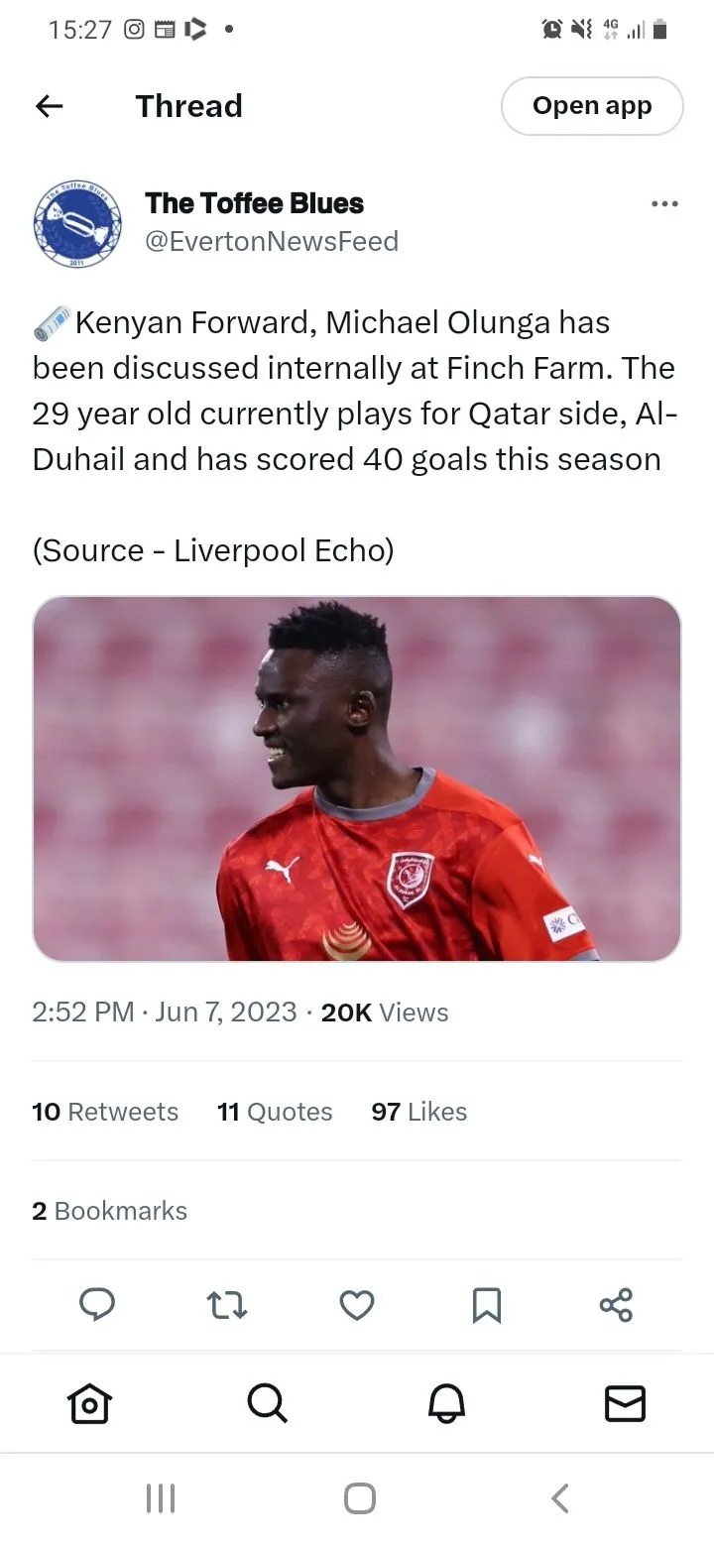Open the Search magnifier icon
The width and height of the screenshot is (714, 1547).
[x=267, y=1403]
